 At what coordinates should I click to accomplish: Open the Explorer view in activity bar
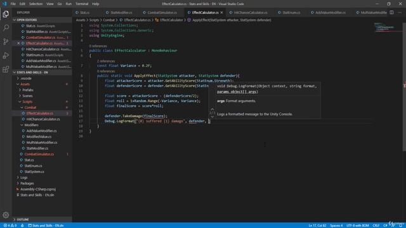[x=6, y=14]
